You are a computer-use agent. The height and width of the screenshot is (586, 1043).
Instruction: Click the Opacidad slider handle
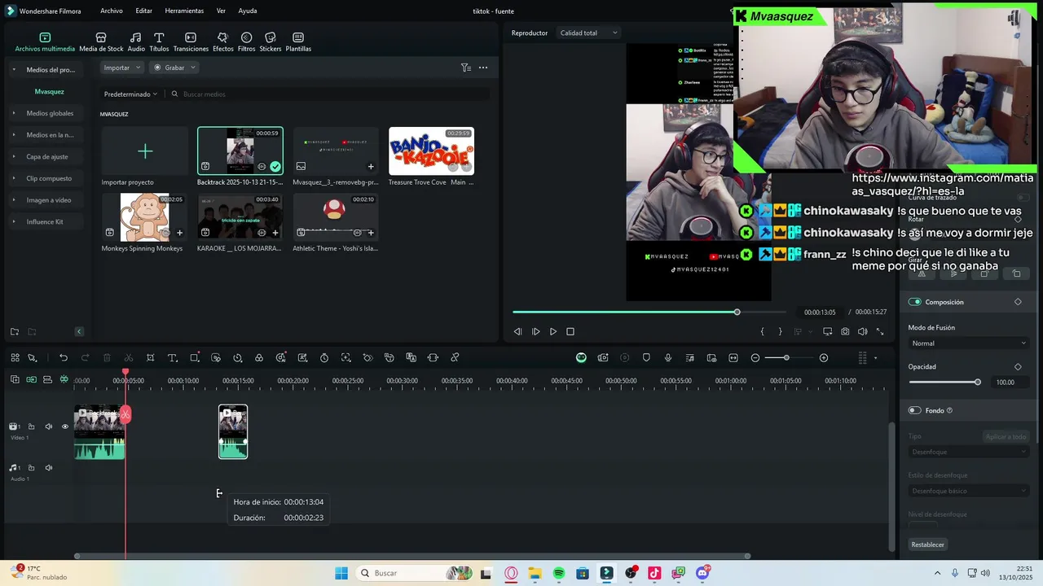pos(978,382)
